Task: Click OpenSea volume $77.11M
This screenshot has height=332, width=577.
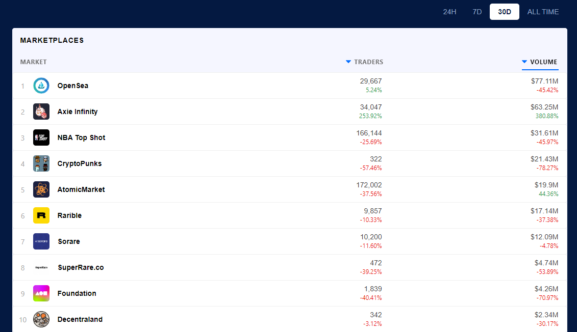Action: click(x=545, y=81)
